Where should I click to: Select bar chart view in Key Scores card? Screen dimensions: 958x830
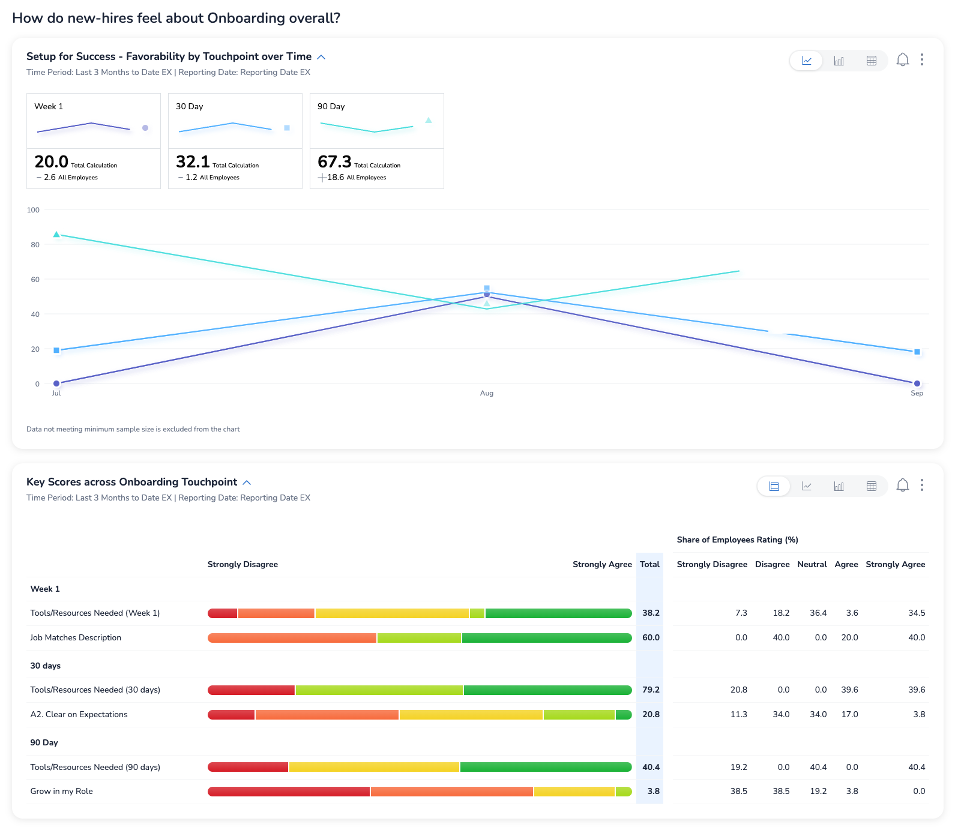click(839, 486)
